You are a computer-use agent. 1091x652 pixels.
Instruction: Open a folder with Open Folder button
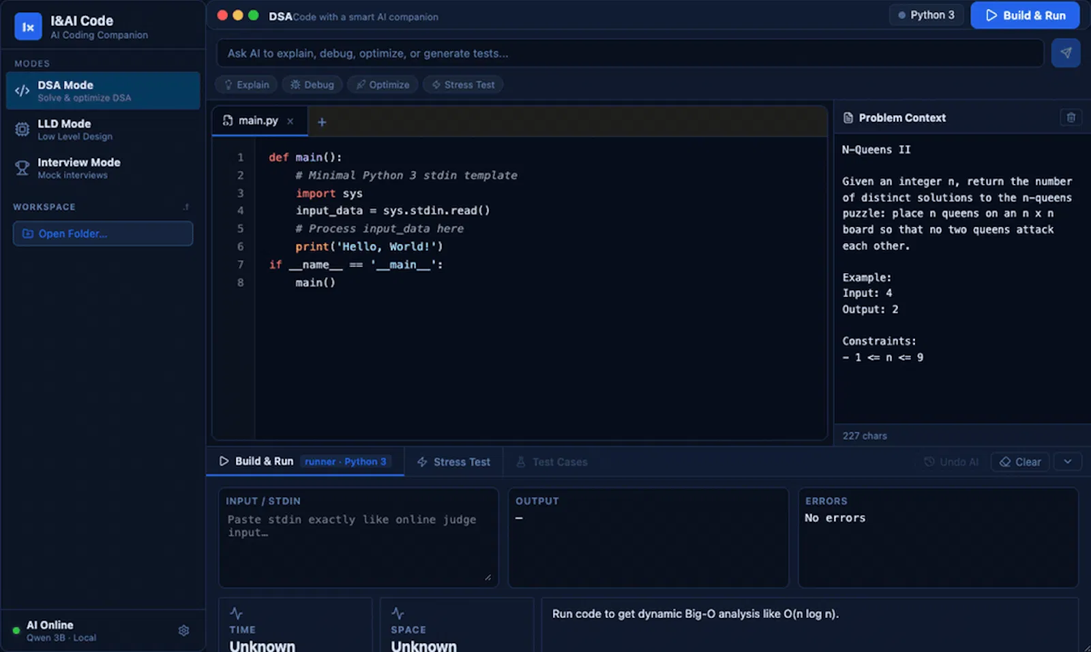click(103, 234)
